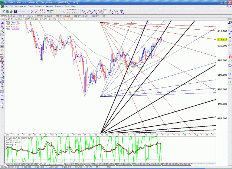Click the red minus icon on right toolbar

pyautogui.click(x=230, y=53)
